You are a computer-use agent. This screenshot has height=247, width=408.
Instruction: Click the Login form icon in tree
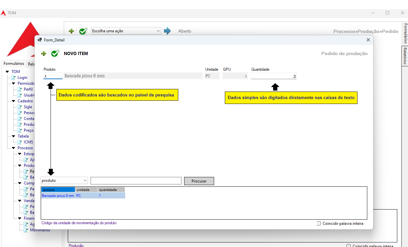13,78
